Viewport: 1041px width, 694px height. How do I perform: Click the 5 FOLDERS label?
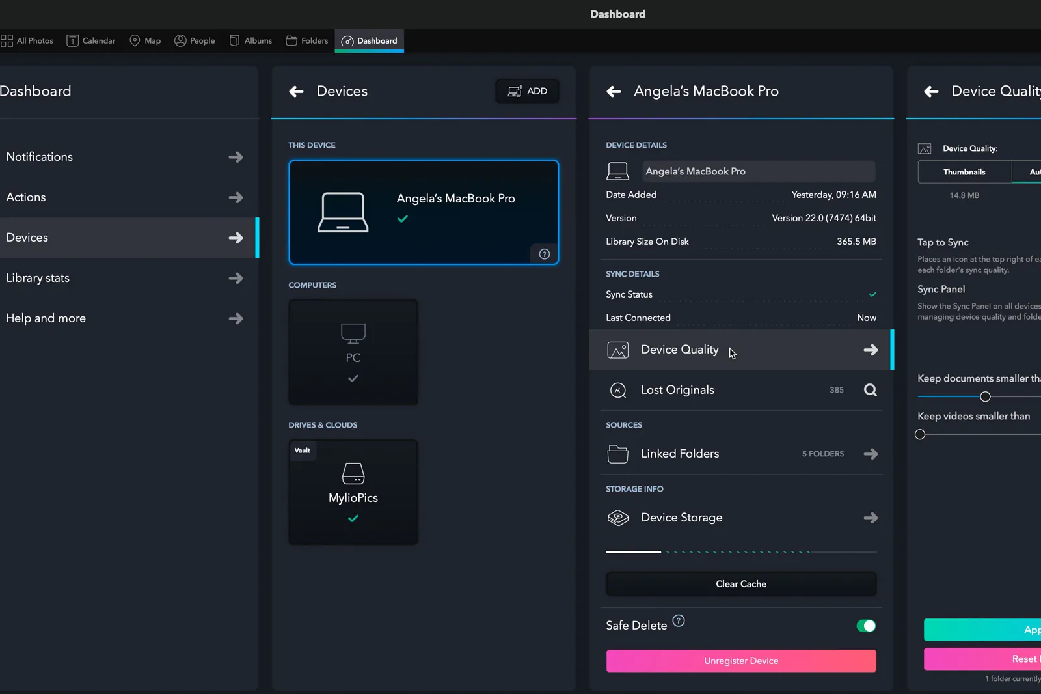(x=822, y=454)
